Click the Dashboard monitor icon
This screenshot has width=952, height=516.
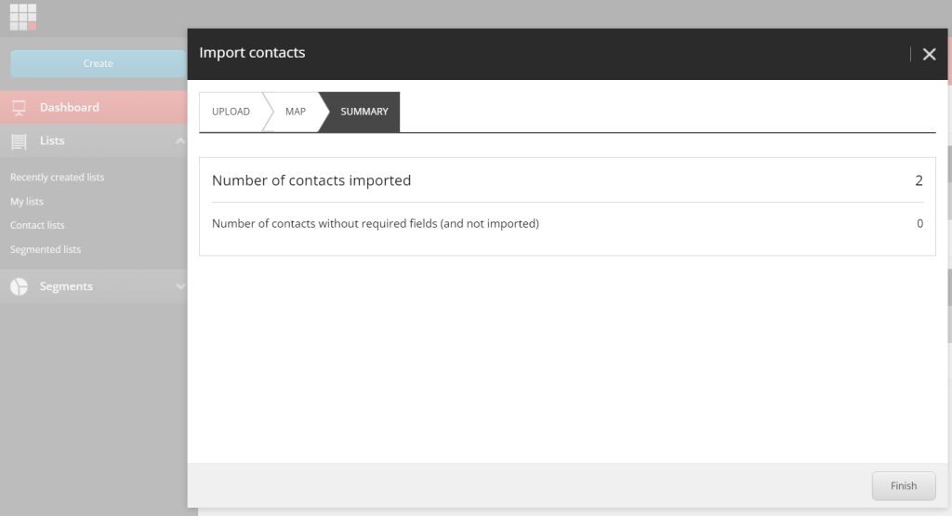(x=19, y=108)
